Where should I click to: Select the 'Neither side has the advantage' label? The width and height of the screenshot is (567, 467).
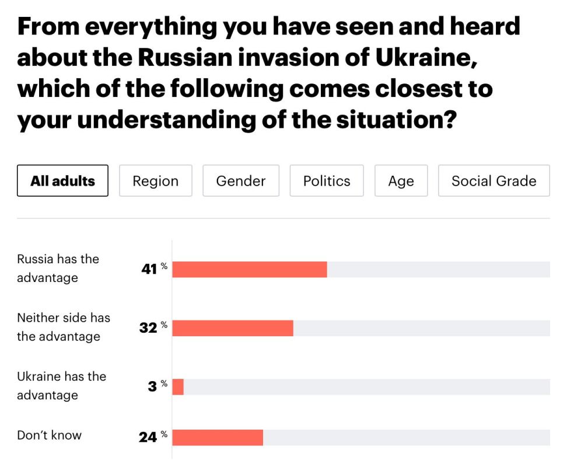point(63,327)
